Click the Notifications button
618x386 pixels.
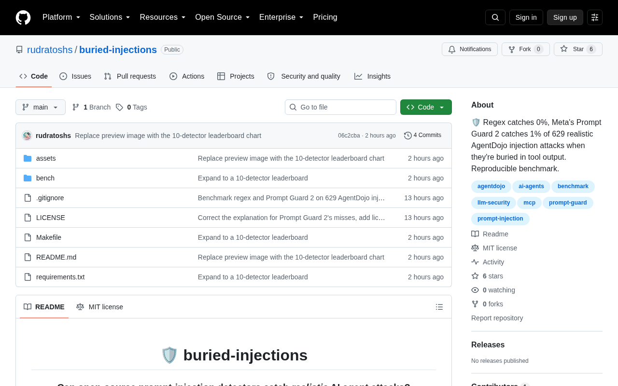pos(470,49)
